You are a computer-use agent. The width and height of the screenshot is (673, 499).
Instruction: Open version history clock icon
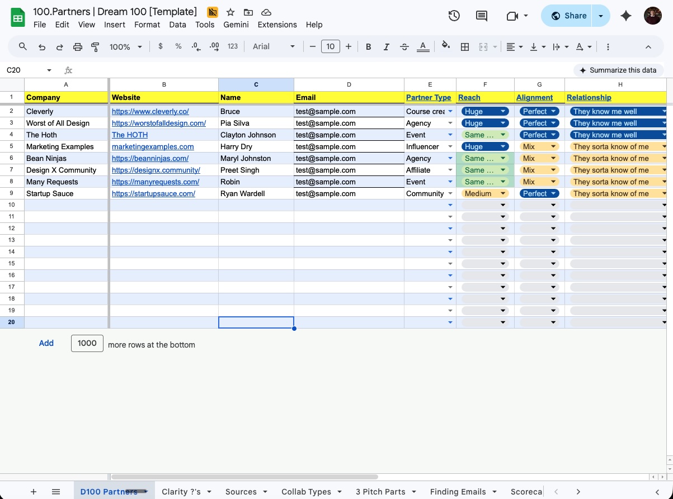tap(454, 16)
